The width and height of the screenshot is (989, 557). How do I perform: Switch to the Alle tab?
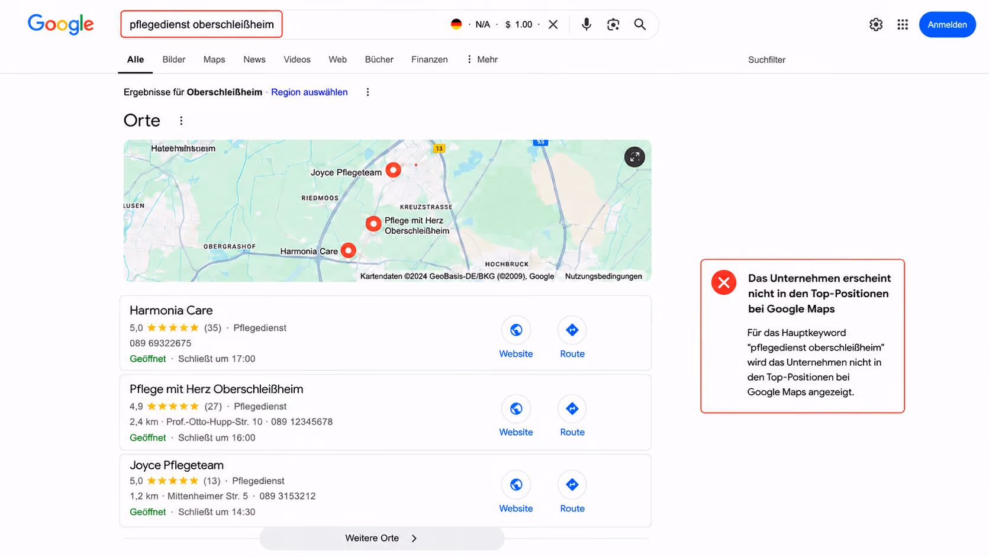pyautogui.click(x=136, y=59)
